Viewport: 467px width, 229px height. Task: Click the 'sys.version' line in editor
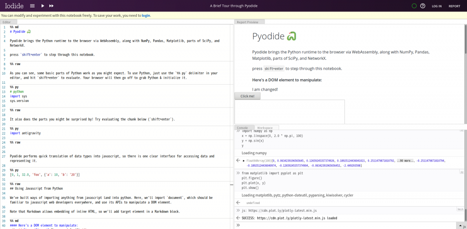(x=19, y=101)
